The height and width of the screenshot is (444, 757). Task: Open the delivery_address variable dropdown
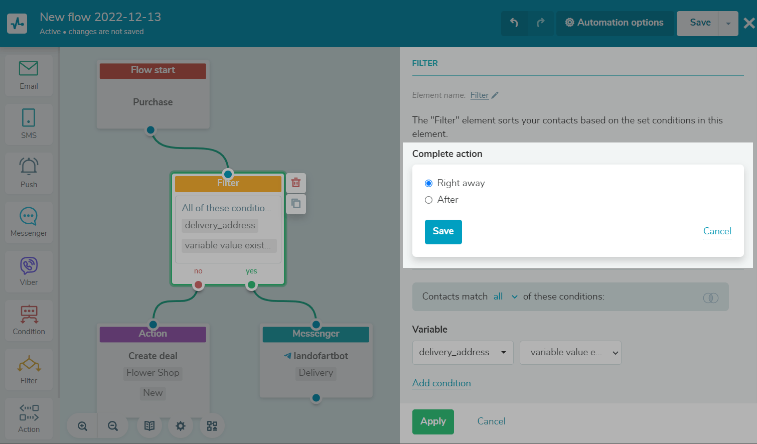coord(463,353)
